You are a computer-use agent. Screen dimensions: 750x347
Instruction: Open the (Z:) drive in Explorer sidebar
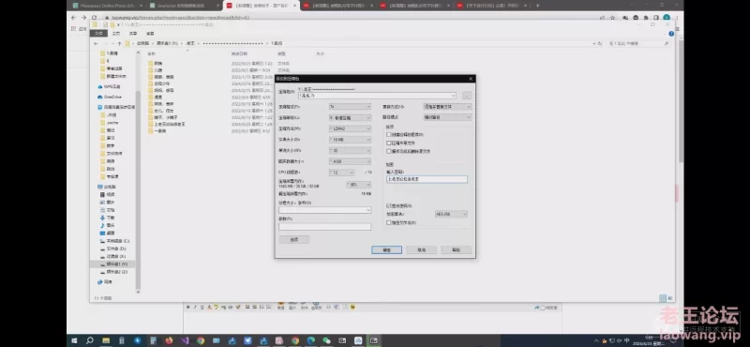point(113,272)
